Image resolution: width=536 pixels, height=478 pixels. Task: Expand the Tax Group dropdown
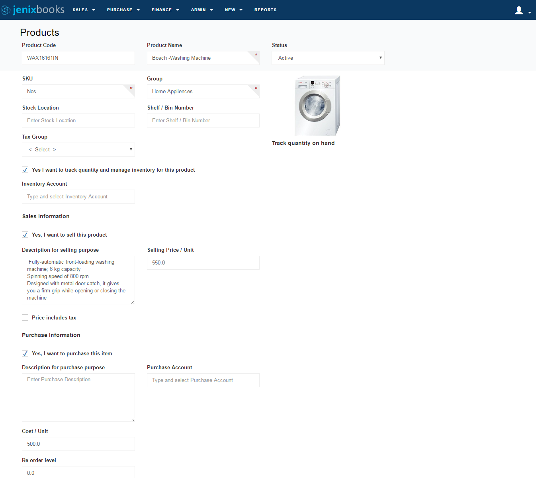tap(78, 149)
